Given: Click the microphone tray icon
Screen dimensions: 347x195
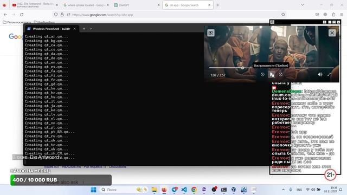Looking at the screenshot, I should pos(291,190).
